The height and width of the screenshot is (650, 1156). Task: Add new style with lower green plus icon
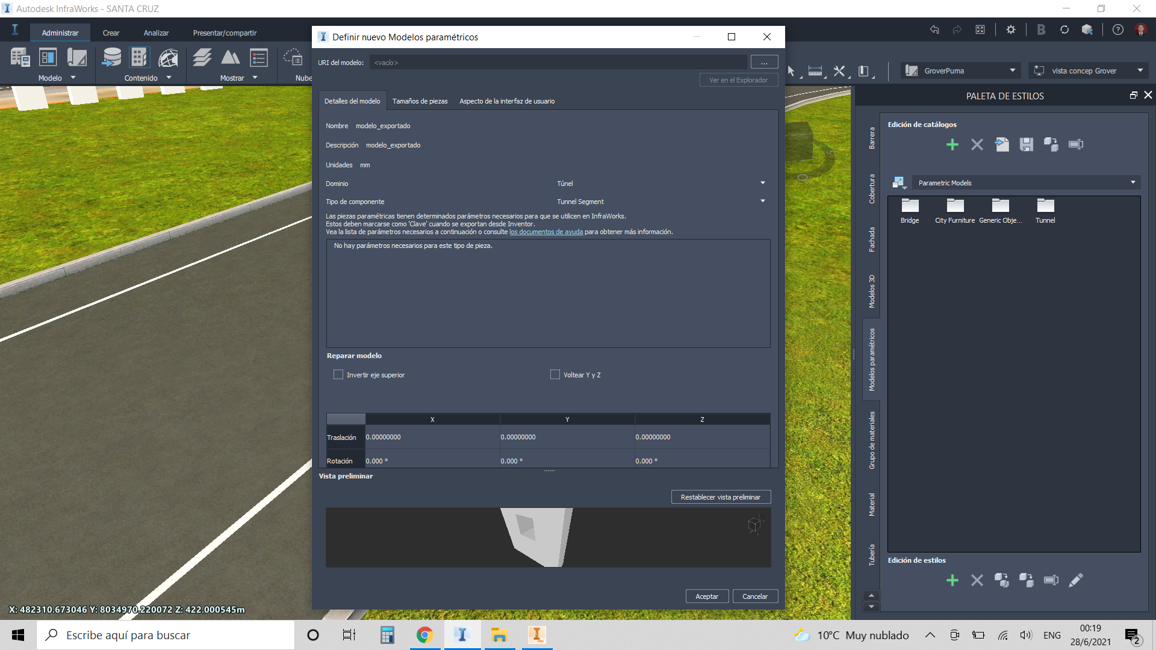[x=952, y=580]
